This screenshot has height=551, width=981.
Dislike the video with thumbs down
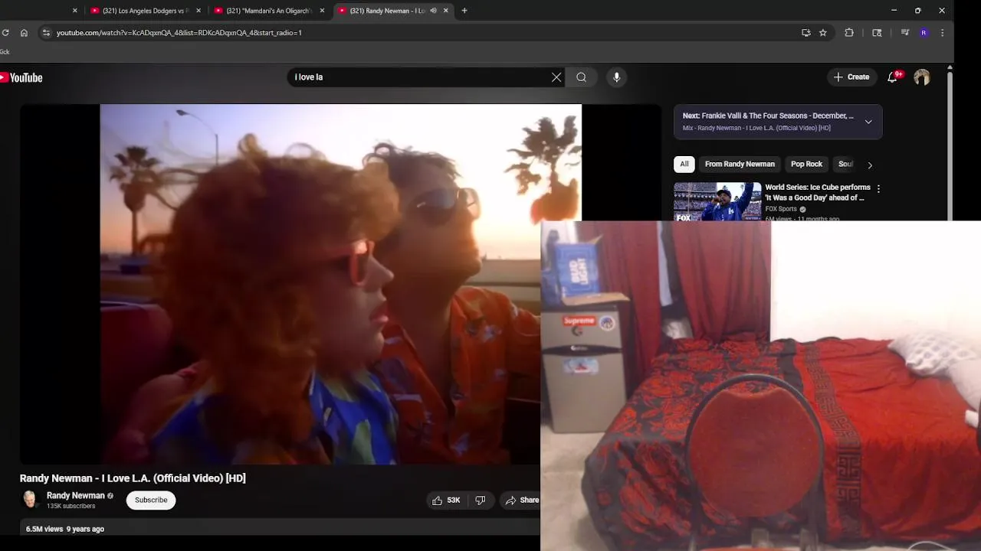(481, 500)
